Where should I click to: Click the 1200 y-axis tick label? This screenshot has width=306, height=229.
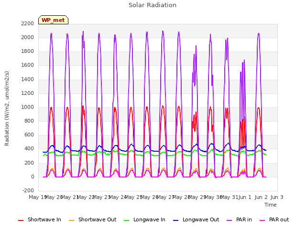point(28,94)
